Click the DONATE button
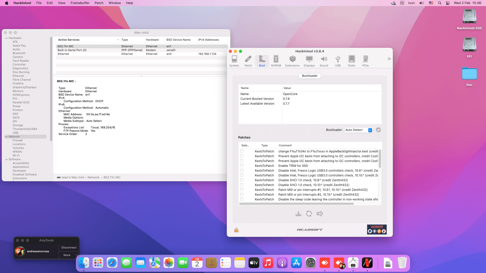 (x=377, y=229)
